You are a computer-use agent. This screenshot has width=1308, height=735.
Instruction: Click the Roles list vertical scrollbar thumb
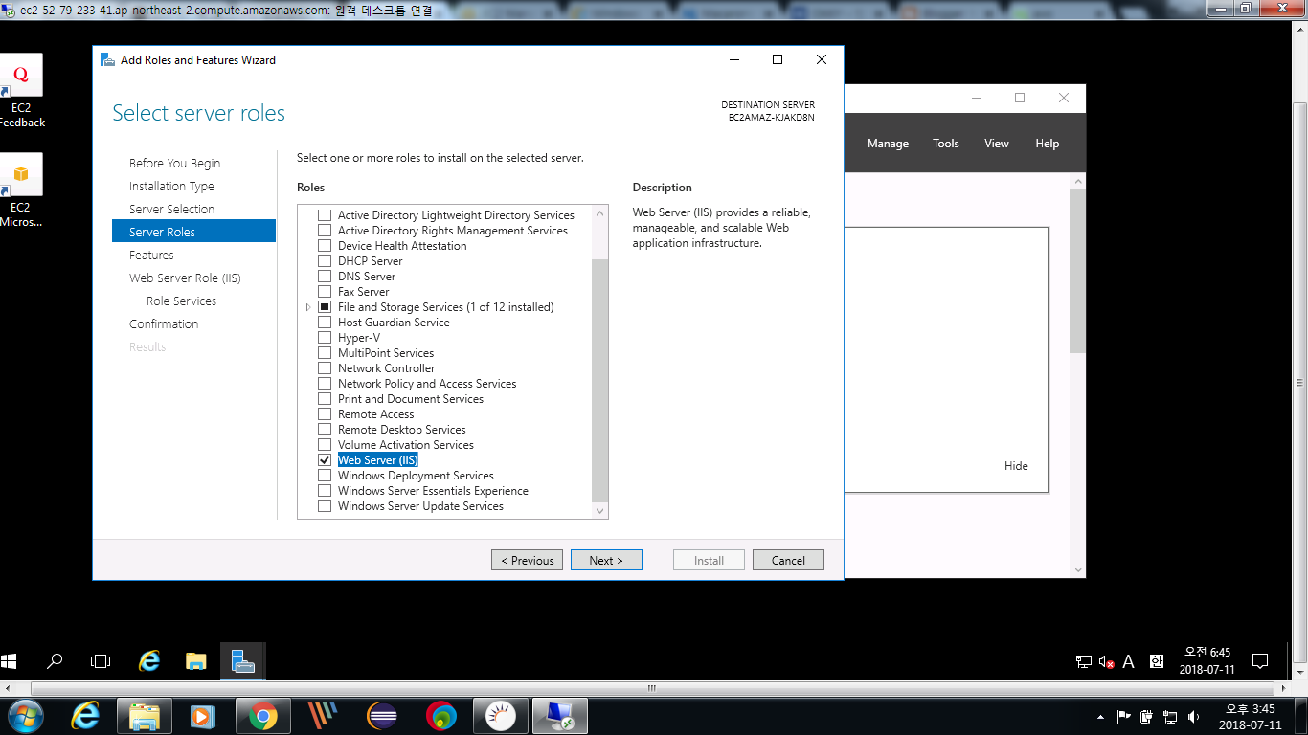pyautogui.click(x=600, y=381)
